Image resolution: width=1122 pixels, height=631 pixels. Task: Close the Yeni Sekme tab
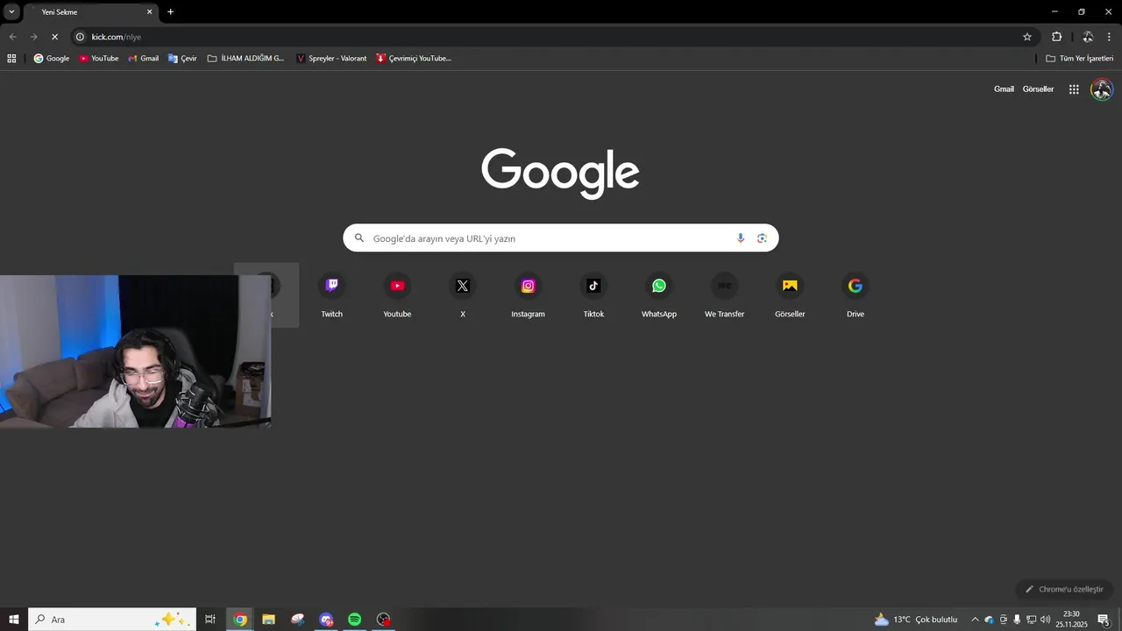(x=149, y=12)
